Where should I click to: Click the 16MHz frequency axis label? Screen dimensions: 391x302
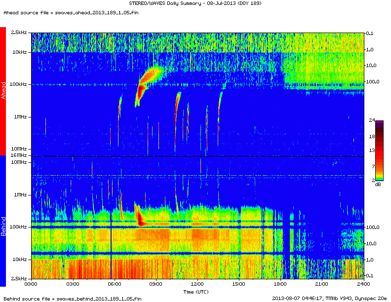click(x=18, y=155)
